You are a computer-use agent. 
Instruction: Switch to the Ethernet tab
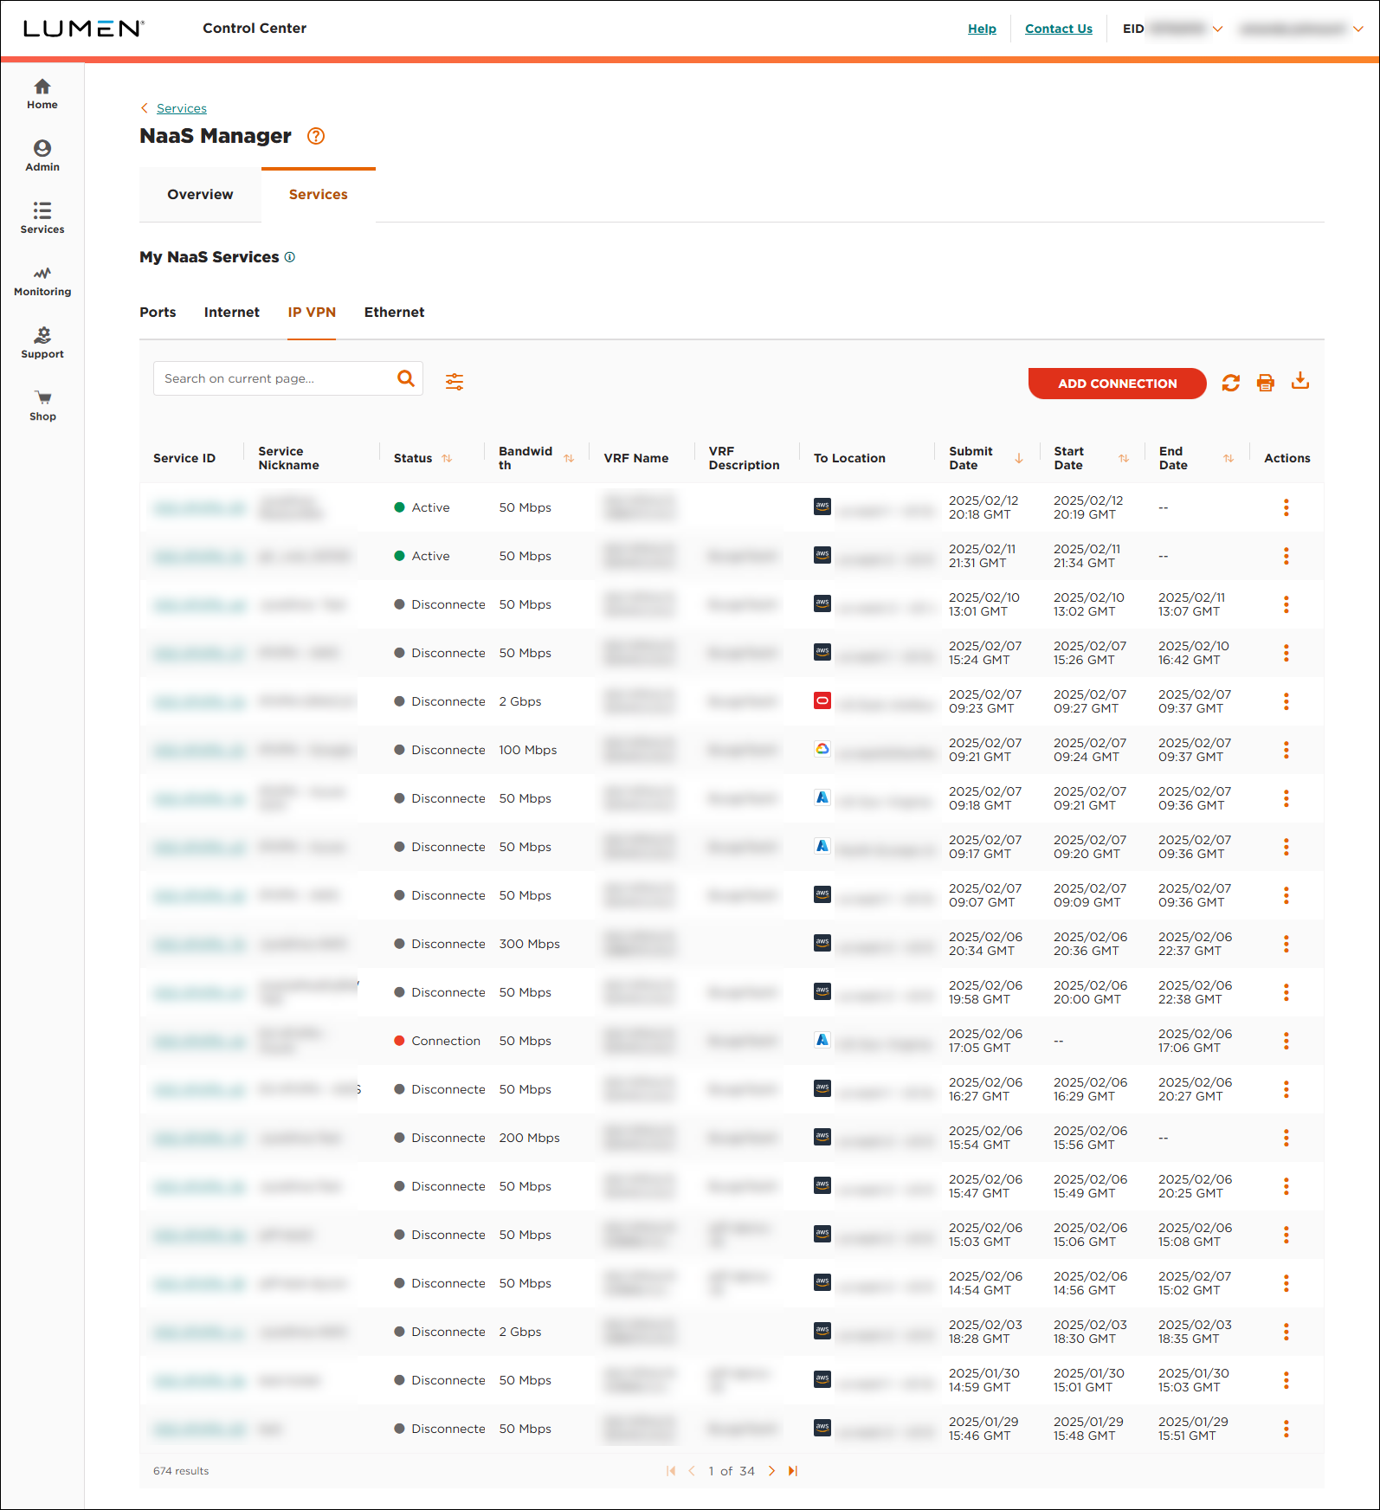(x=394, y=313)
